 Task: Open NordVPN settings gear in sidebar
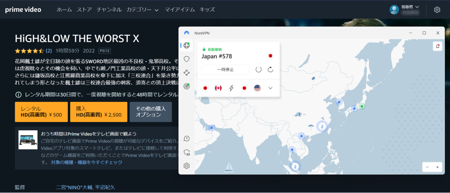[187, 166]
